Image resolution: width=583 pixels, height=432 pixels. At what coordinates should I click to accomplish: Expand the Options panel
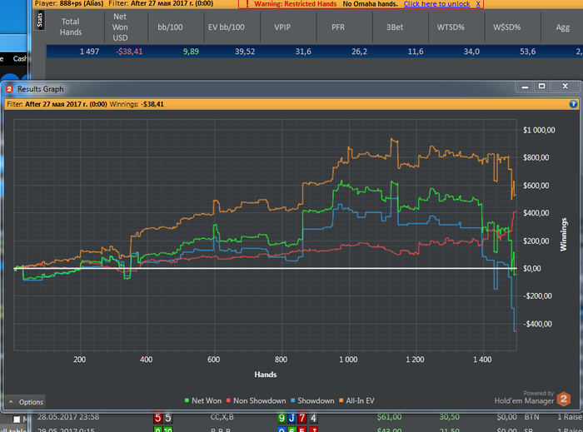click(x=25, y=402)
